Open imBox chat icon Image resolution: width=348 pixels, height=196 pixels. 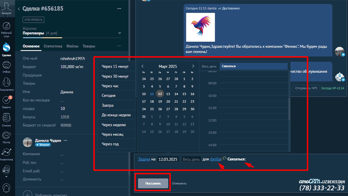(6, 67)
